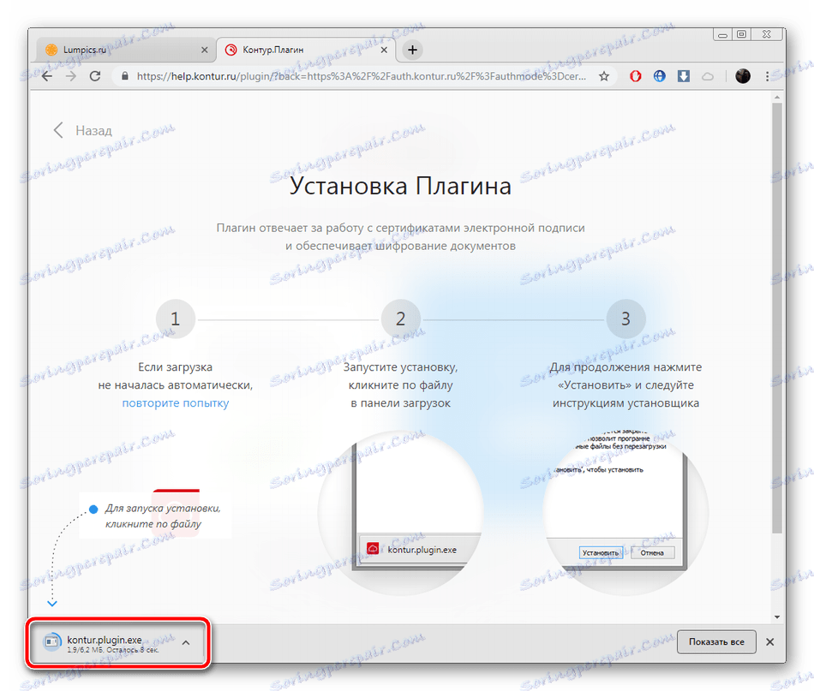Open the download arrow extension icon
The image size is (814, 691).
684,76
